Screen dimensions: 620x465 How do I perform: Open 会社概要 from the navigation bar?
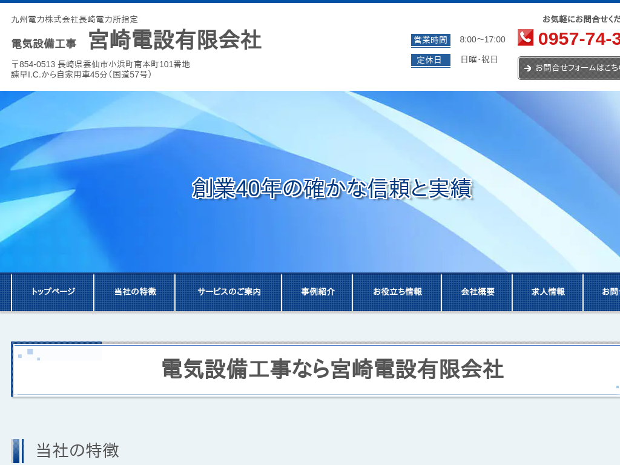coord(478,292)
